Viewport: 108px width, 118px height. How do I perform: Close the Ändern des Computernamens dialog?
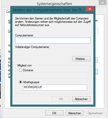click(90, 9)
